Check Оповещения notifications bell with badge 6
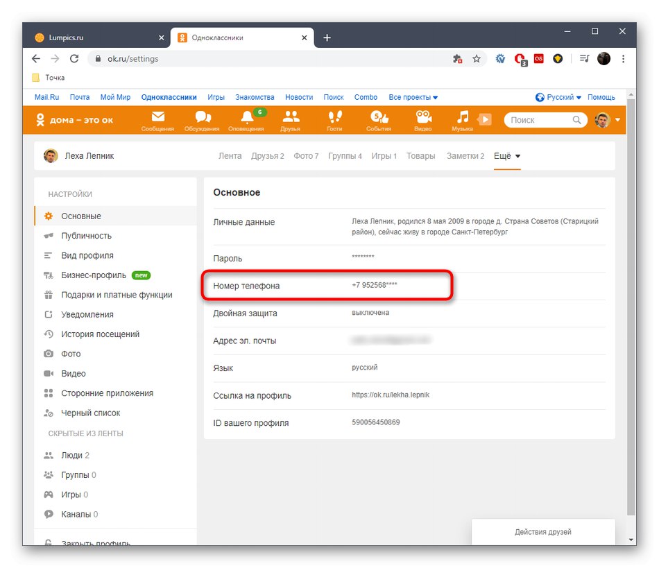The width and height of the screenshot is (659, 568). [x=246, y=119]
